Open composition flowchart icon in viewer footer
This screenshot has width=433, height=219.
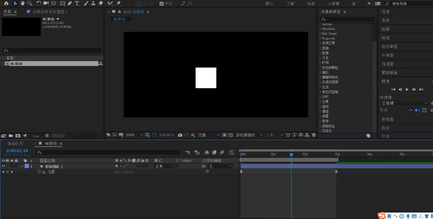coord(307,135)
